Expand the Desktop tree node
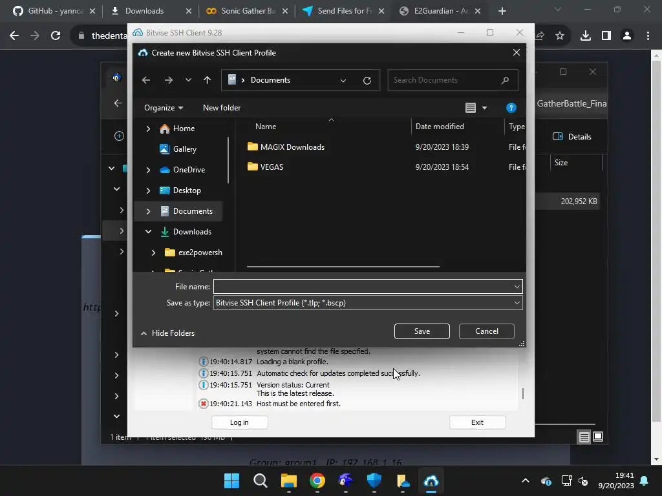The width and height of the screenshot is (662, 496). coord(148,191)
